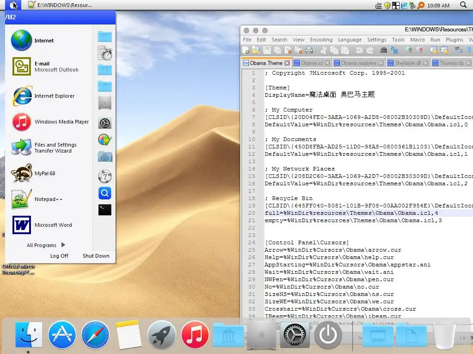
Task: Switch to the Thumbs.db tab
Action: pyautogui.click(x=452, y=63)
